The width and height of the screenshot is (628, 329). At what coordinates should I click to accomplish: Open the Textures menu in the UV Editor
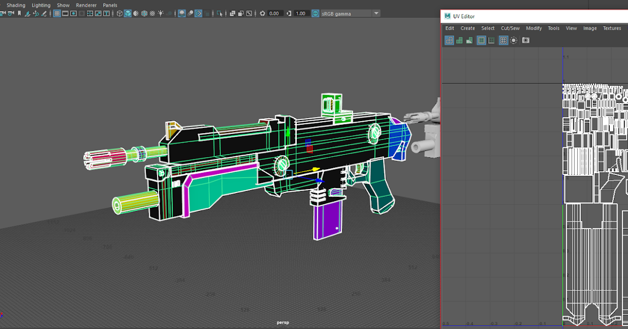point(612,28)
